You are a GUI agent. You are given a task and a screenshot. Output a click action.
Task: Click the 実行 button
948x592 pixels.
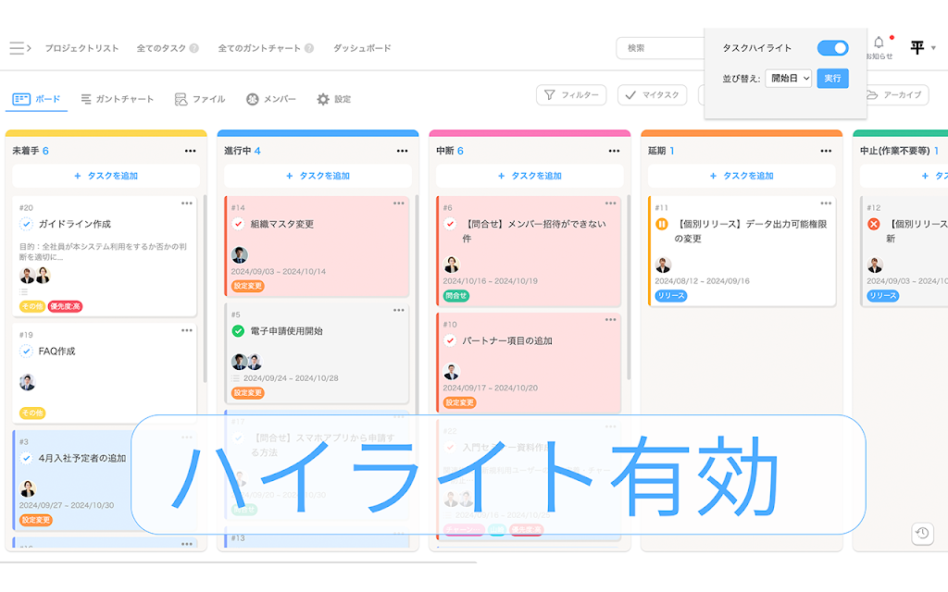[x=832, y=79]
